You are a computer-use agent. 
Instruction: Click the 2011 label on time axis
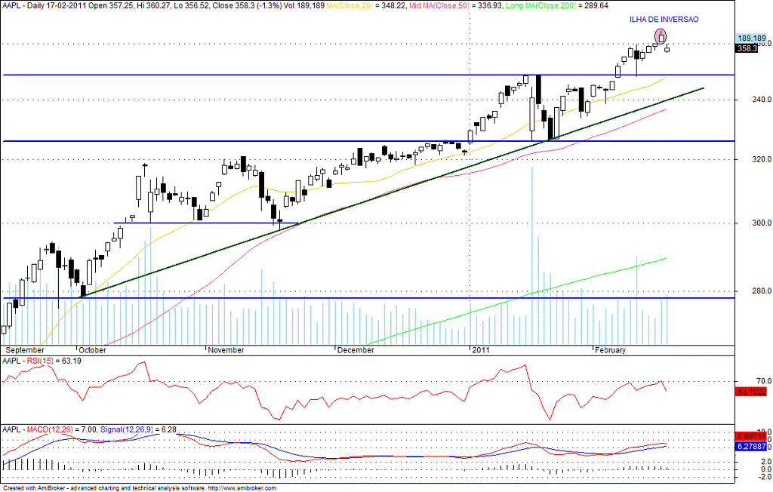click(x=480, y=350)
